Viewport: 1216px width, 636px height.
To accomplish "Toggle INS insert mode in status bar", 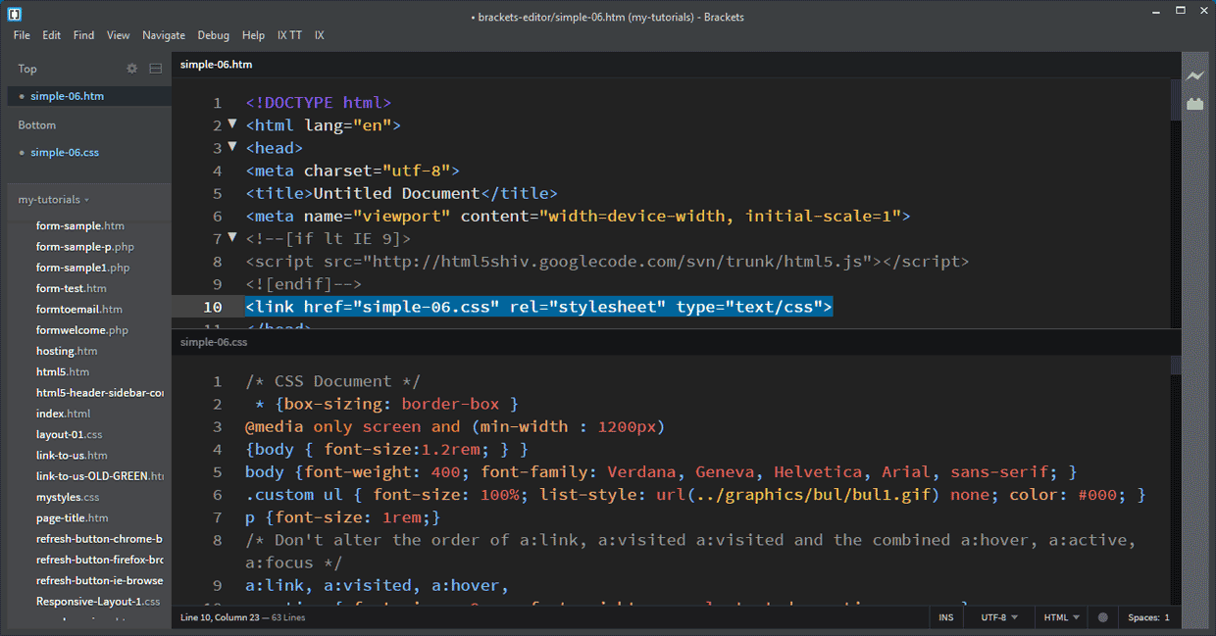I will [945, 618].
